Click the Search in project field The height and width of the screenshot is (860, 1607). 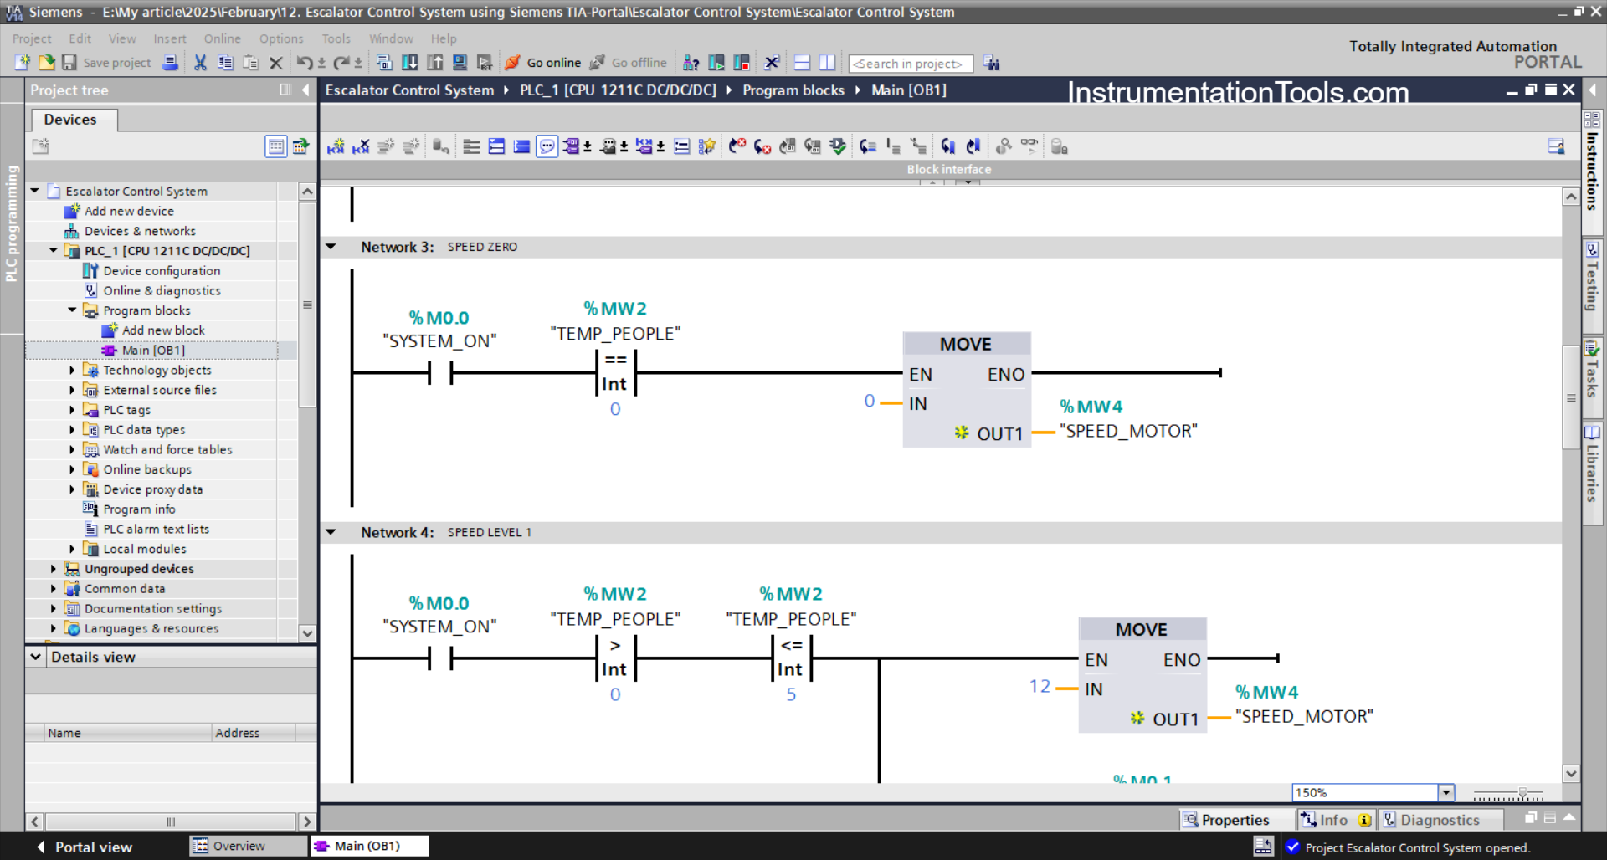click(x=911, y=64)
